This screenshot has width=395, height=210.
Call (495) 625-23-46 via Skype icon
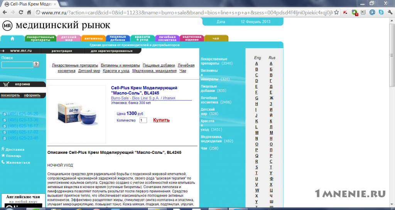click(4, 138)
